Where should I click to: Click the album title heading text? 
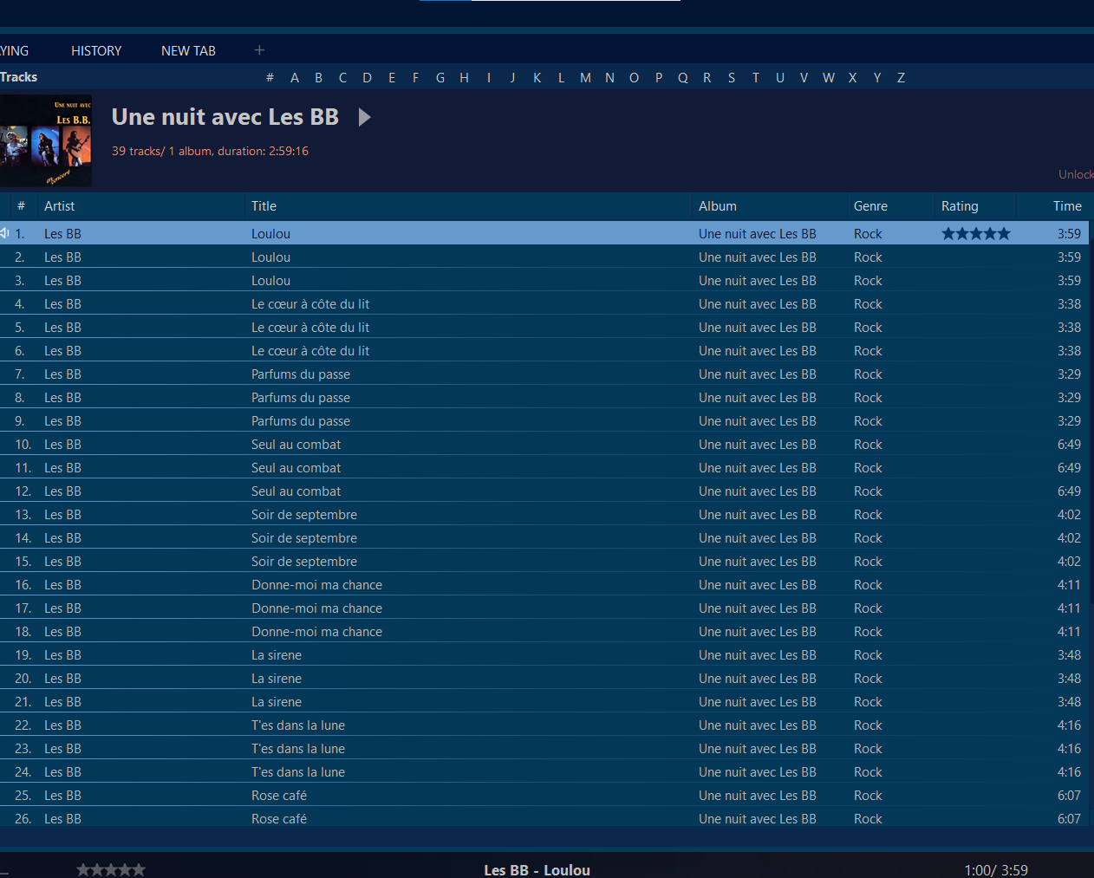225,117
